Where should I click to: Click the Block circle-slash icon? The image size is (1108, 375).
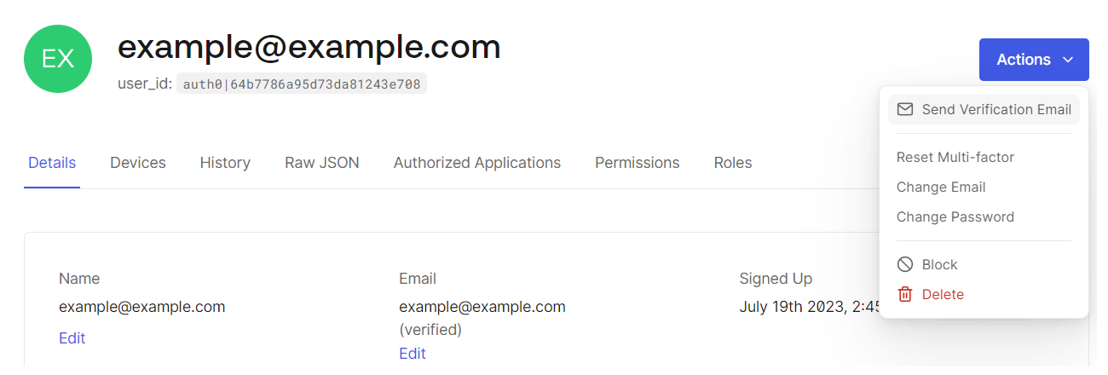click(x=905, y=264)
